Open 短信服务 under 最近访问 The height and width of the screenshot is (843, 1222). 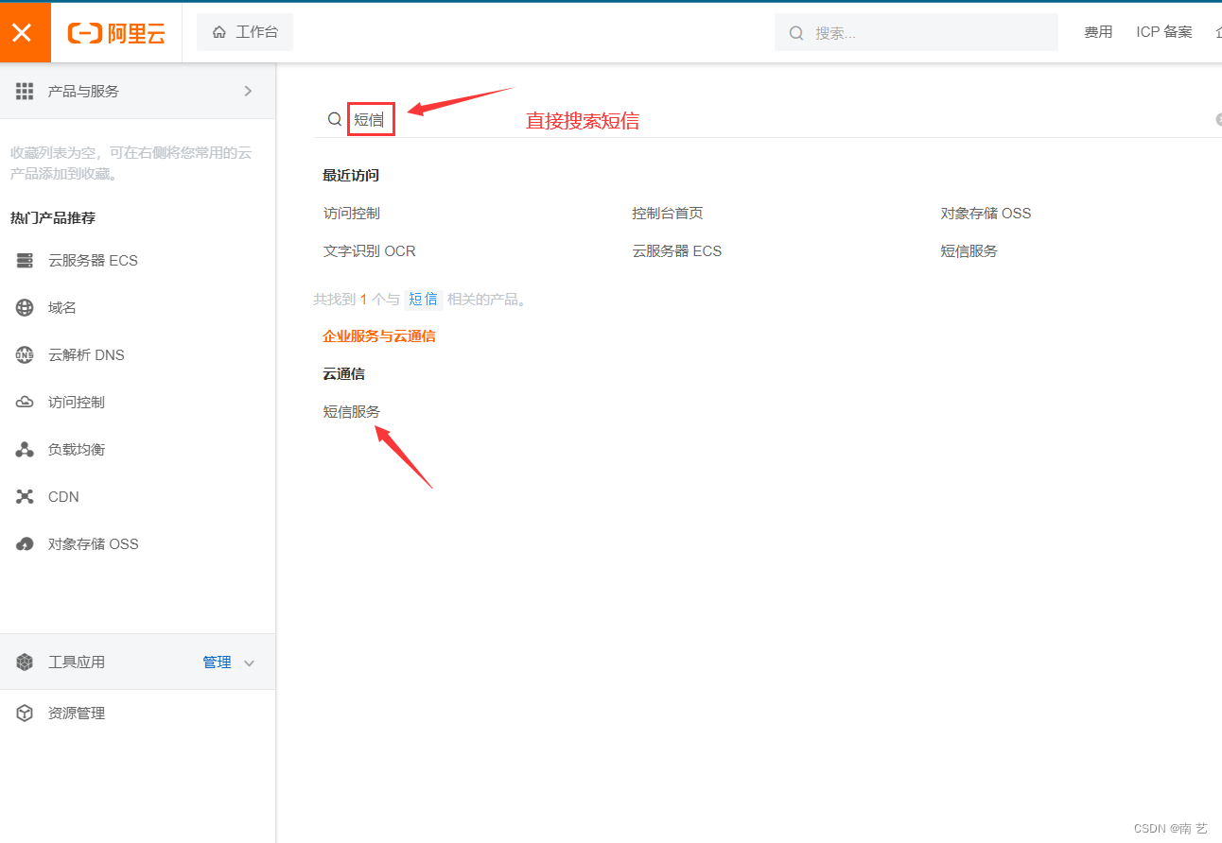(969, 251)
